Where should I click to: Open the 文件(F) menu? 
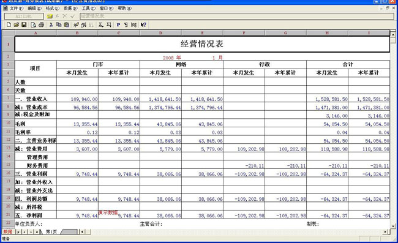tap(17, 8)
